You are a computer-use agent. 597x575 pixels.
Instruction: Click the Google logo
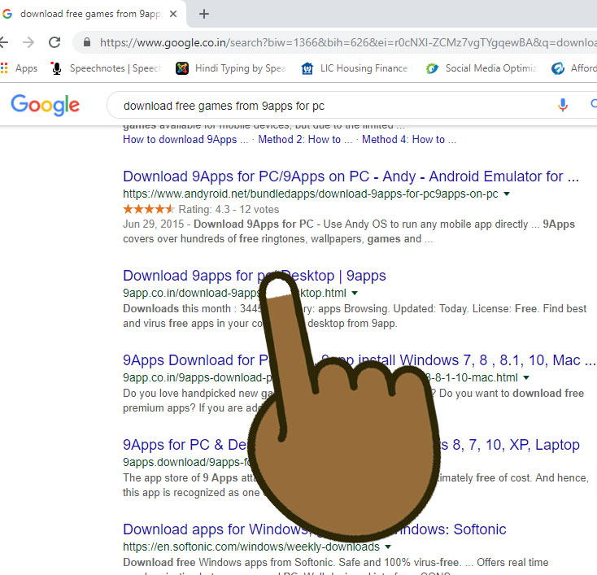[x=46, y=105]
